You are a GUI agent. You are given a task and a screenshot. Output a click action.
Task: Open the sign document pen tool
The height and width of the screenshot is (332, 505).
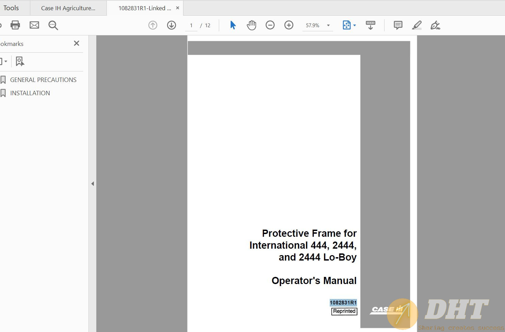(435, 25)
